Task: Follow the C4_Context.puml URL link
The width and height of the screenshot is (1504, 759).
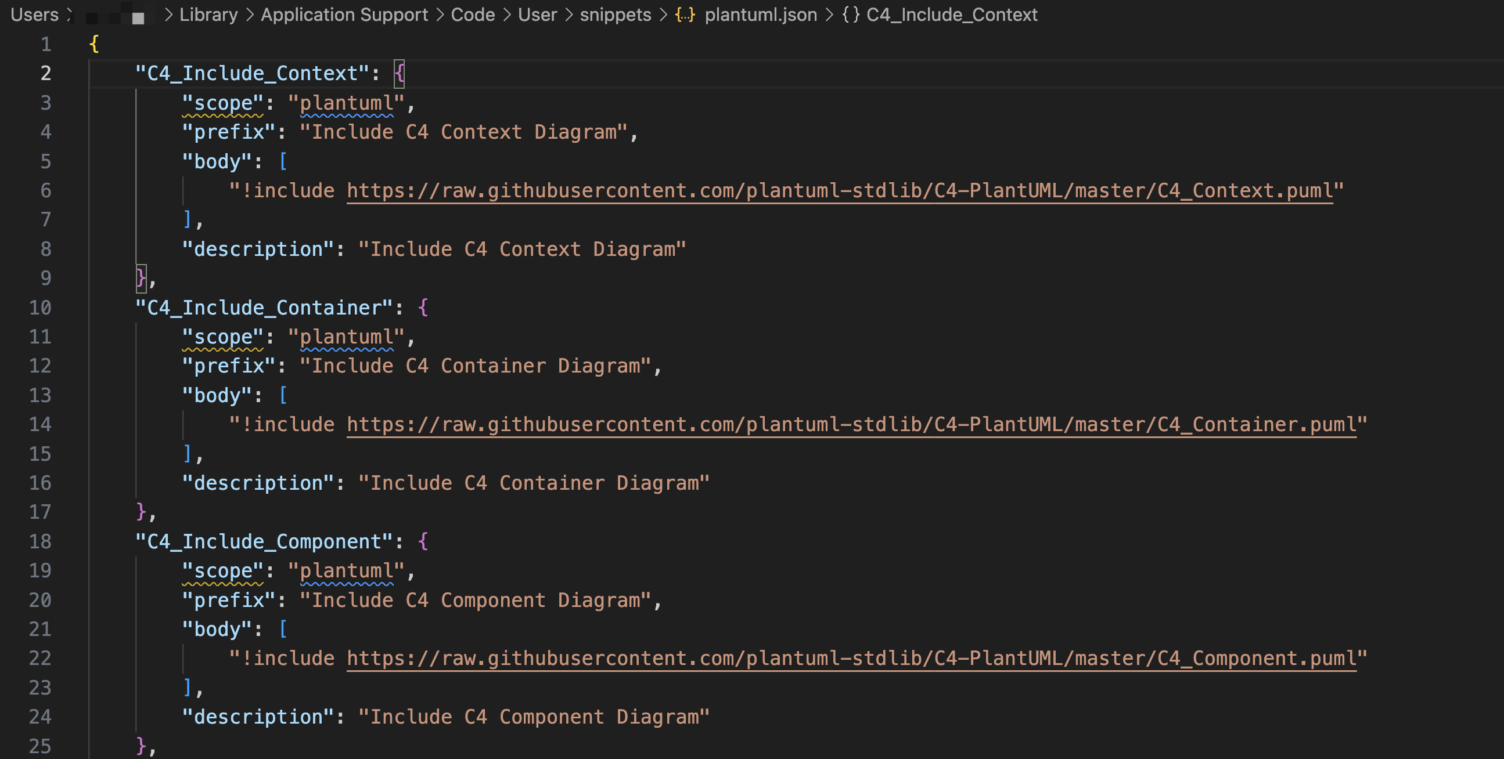Action: tap(840, 191)
